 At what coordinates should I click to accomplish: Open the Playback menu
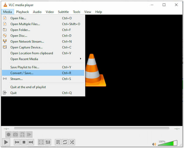pos(22,12)
